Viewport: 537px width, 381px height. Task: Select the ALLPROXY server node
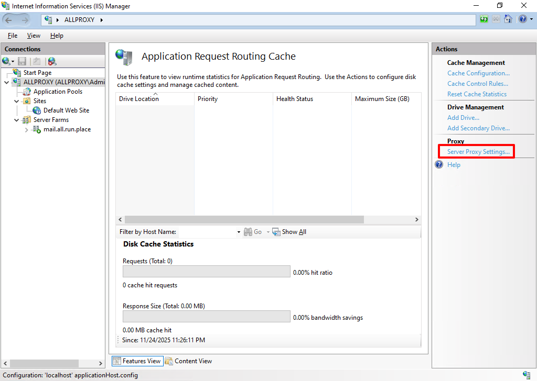point(64,82)
